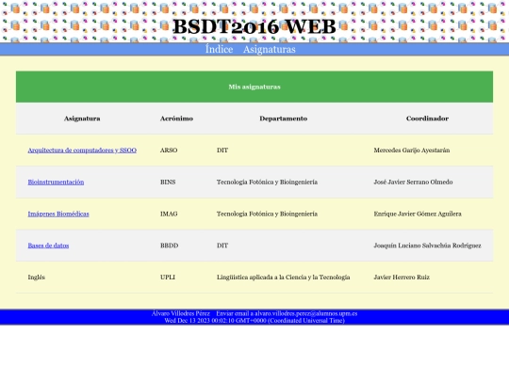Select the BBDD acronym cell
This screenshot has width=509, height=381.
pyautogui.click(x=176, y=246)
